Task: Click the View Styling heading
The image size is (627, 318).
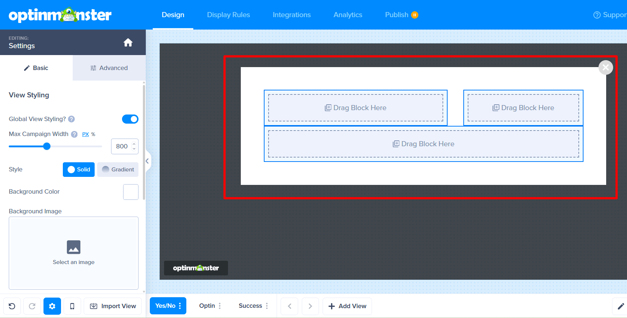Action: click(29, 95)
